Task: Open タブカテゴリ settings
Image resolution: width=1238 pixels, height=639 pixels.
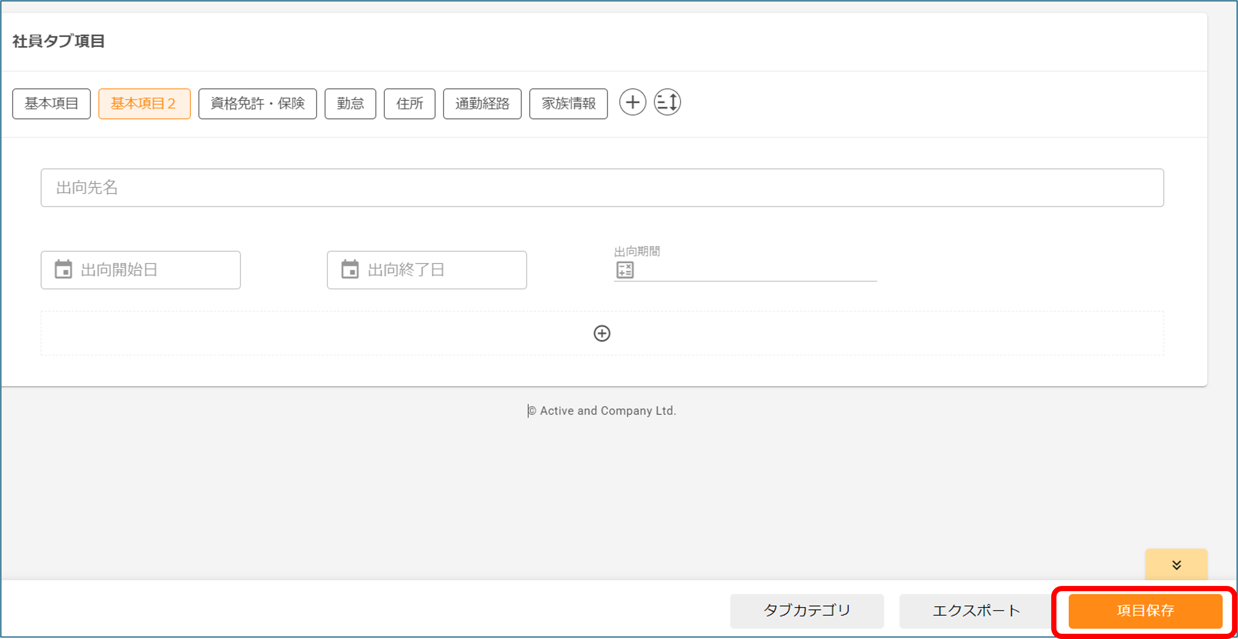Action: (x=807, y=611)
